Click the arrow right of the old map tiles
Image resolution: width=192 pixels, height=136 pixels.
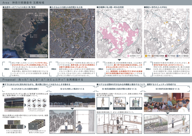click(x=25, y=127)
